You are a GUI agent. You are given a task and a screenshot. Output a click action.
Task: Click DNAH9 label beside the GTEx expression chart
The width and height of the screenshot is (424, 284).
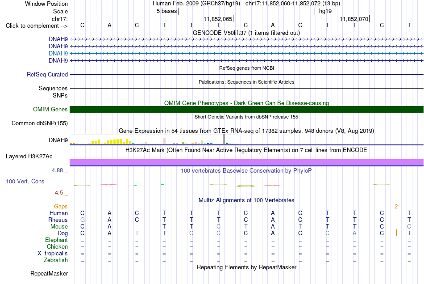point(58,140)
